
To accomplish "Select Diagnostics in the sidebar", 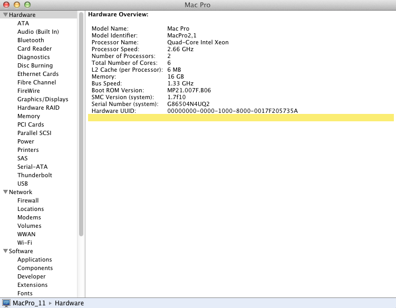I will 34,57.
